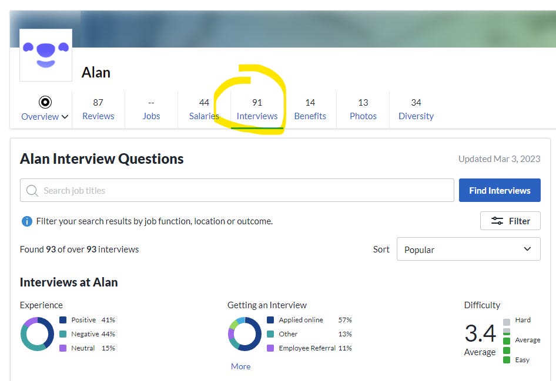556x381 pixels.
Task: Click the Found 93 of over 93 interviews text
Action: point(79,249)
